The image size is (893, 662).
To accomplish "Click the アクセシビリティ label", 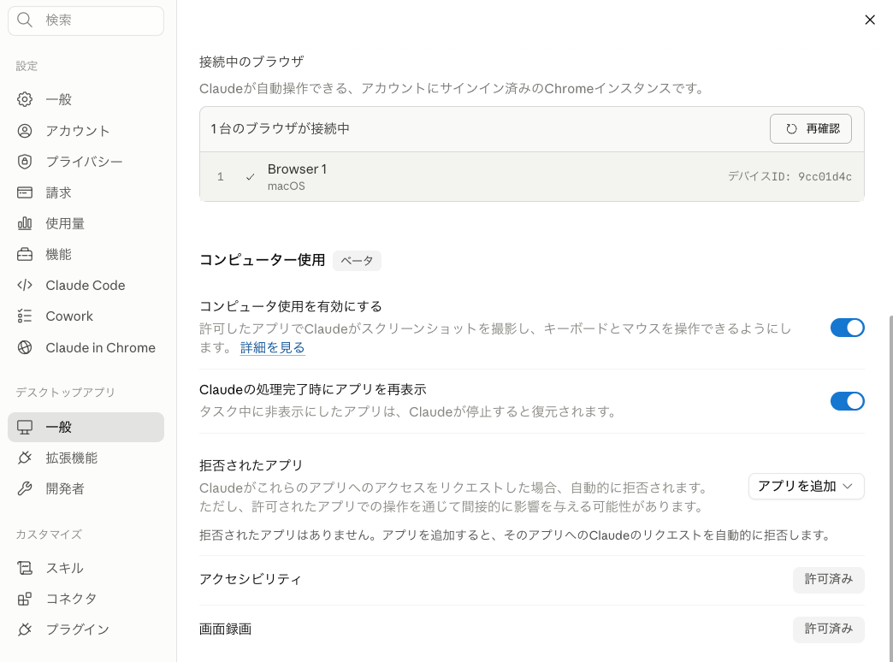I will (250, 579).
